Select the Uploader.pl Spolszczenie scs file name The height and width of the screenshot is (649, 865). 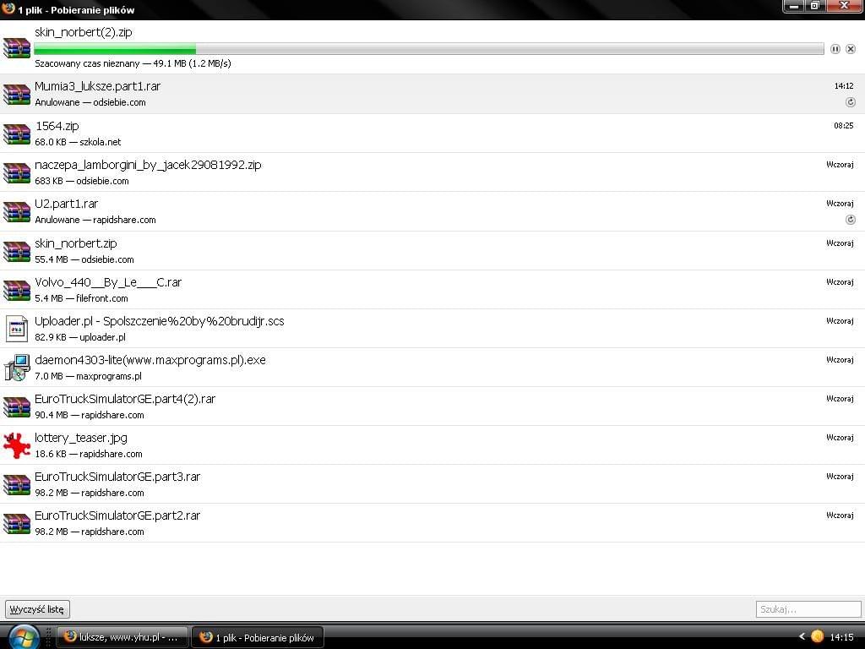[160, 321]
